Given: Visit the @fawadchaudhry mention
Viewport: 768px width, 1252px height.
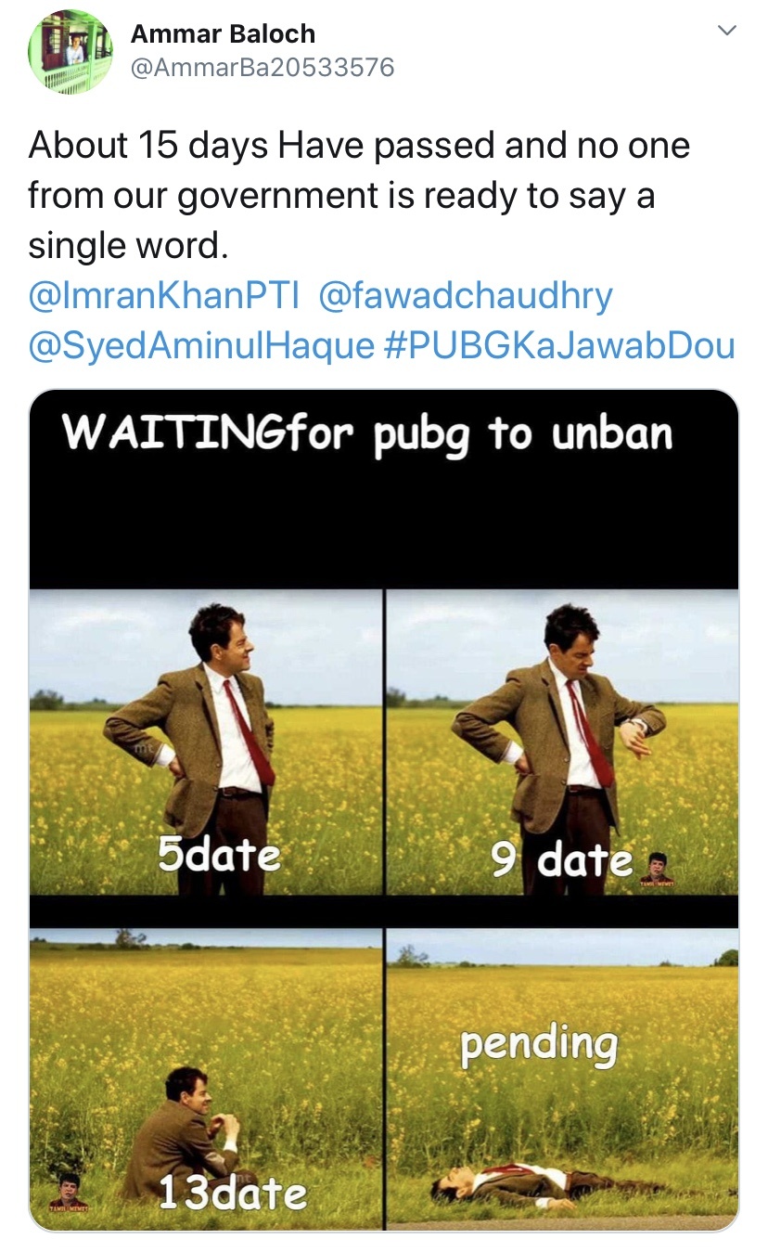Looking at the screenshot, I should point(466,296).
